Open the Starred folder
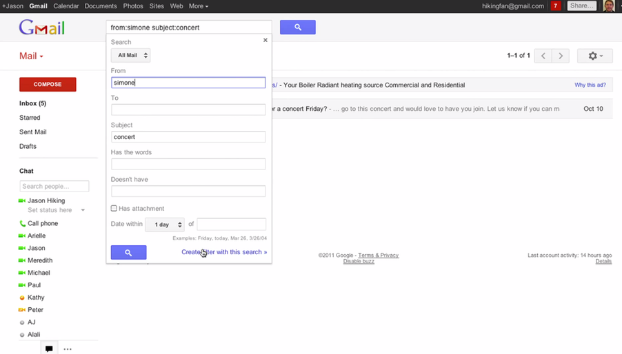Screen dimensions: 622x354 [x=30, y=118]
